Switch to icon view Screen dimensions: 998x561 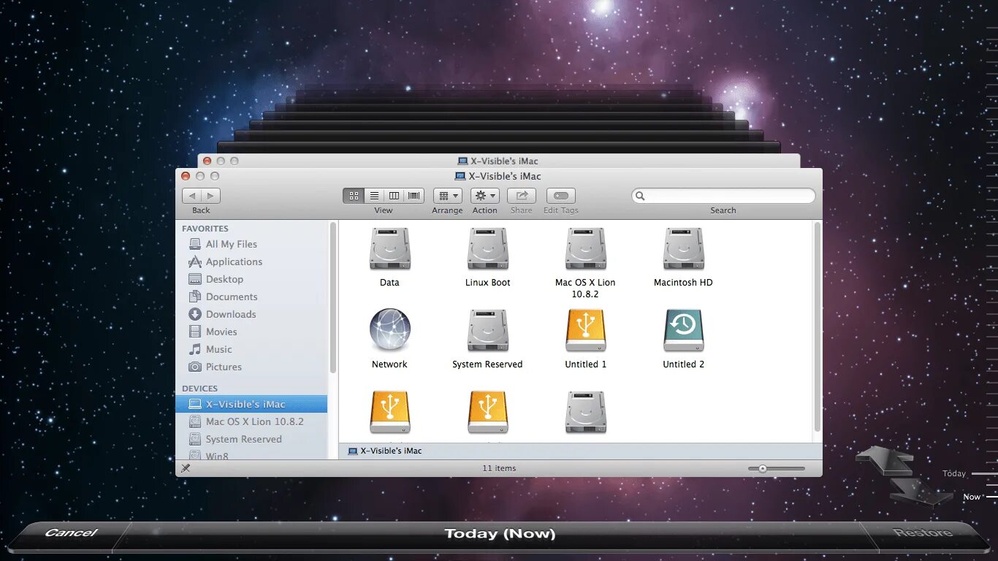click(x=354, y=196)
